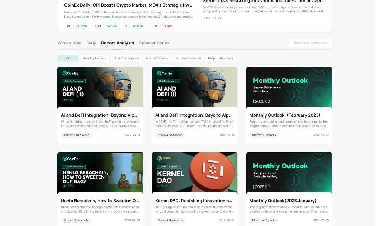Click Industry Research tag on AI DeFi (II) card

(x=76, y=135)
